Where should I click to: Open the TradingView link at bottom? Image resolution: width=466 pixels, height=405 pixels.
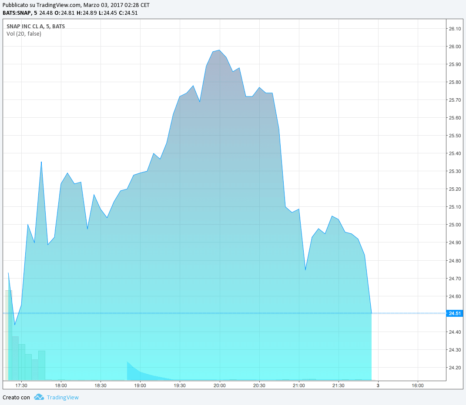pos(63,397)
